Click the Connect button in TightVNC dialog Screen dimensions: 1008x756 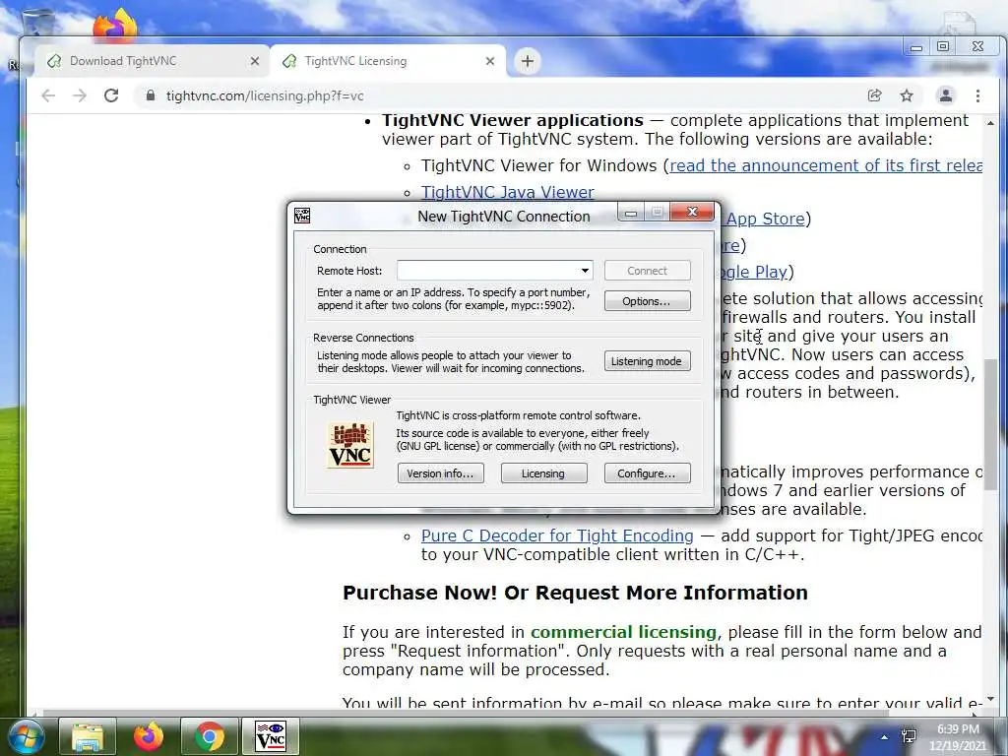pos(648,271)
